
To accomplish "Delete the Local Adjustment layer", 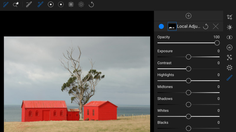I will click(x=216, y=26).
